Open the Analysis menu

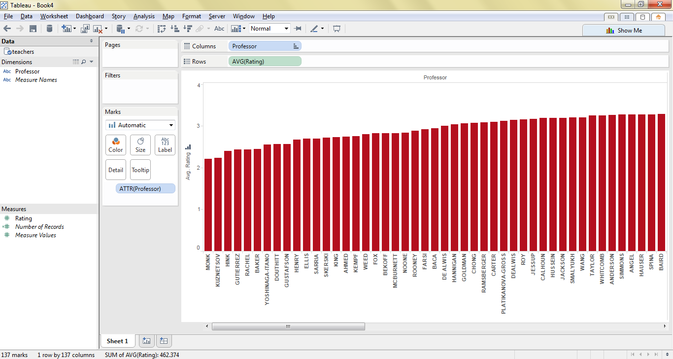pyautogui.click(x=144, y=16)
